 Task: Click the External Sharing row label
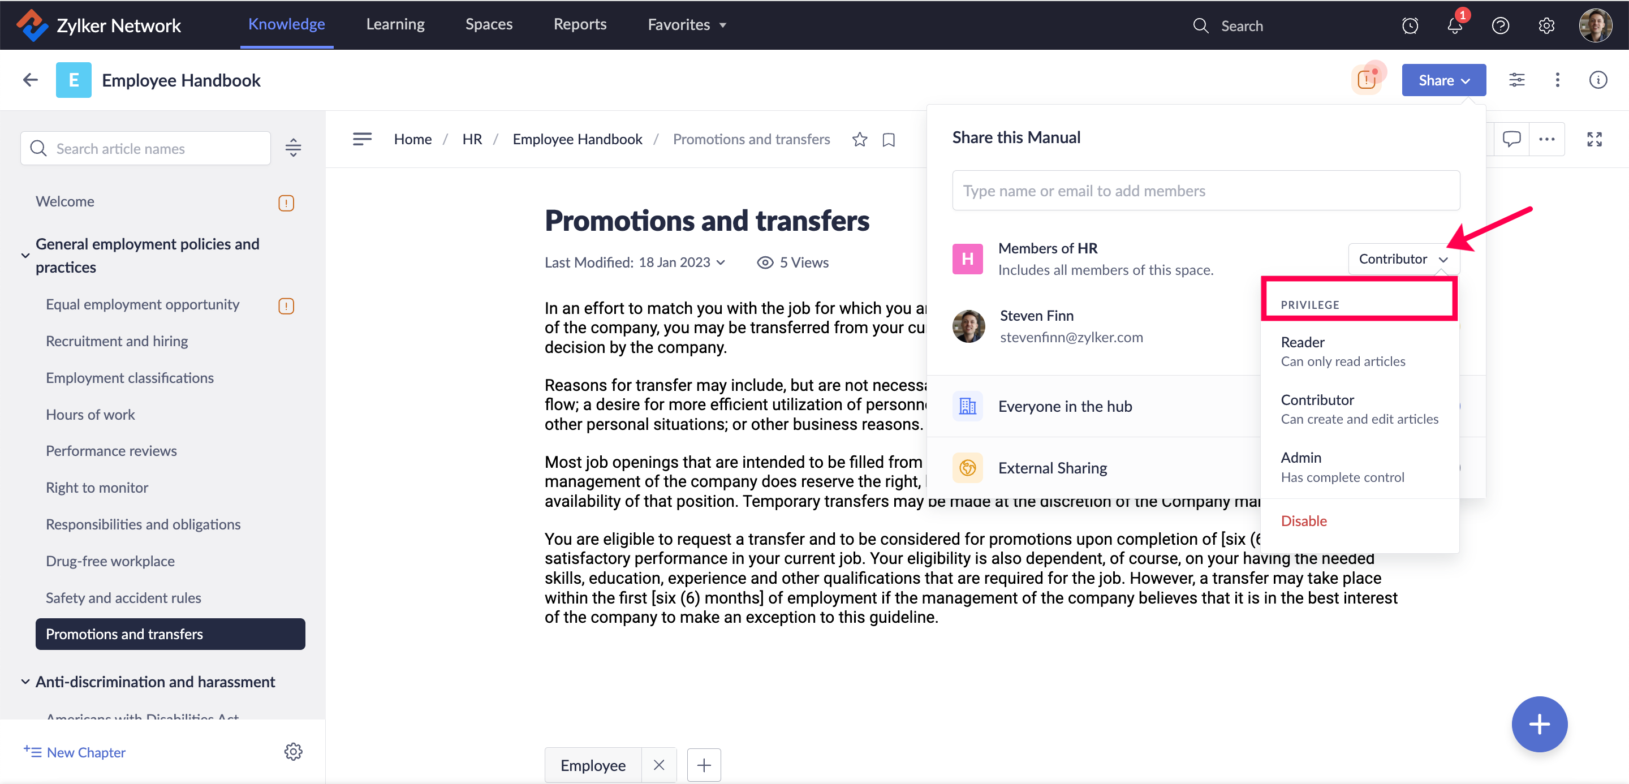(x=1052, y=468)
